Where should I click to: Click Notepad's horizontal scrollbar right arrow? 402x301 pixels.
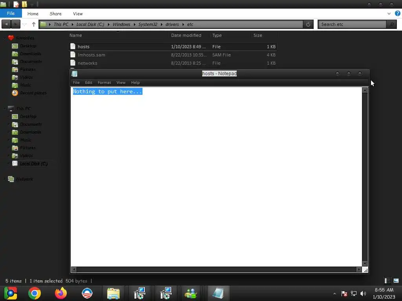(359, 269)
